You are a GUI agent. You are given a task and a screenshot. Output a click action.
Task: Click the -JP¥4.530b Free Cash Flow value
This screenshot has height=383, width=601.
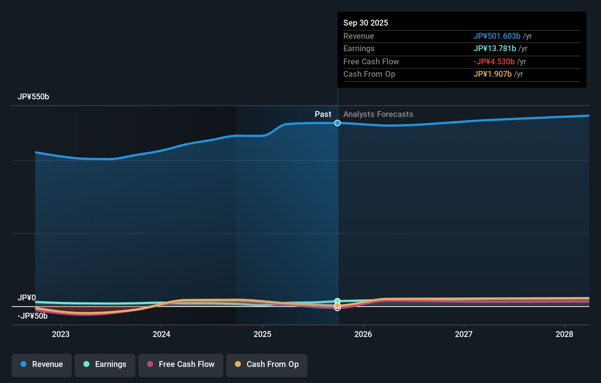click(494, 62)
